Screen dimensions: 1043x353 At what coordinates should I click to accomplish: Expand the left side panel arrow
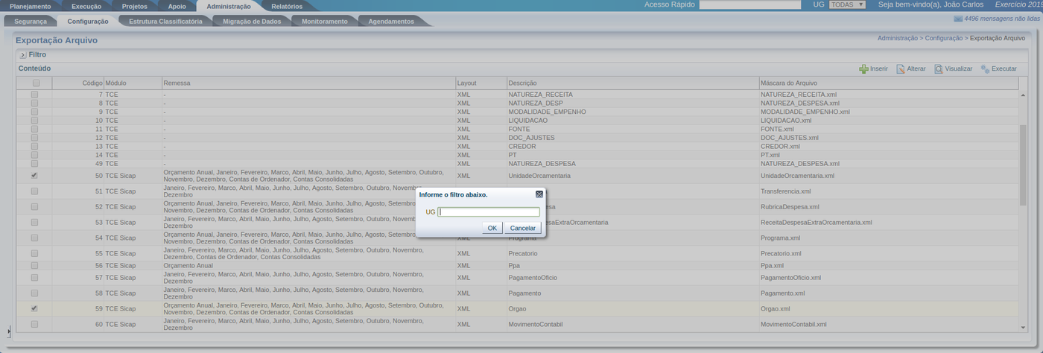(9, 331)
